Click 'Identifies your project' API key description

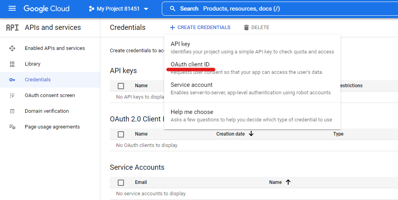click(x=252, y=52)
